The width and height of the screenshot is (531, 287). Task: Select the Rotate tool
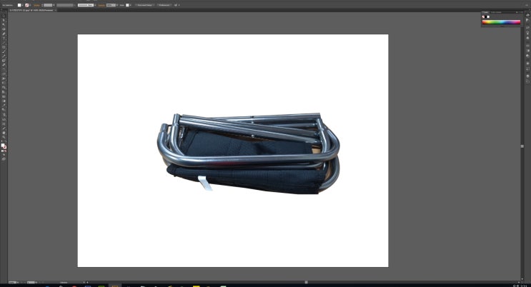[4, 70]
